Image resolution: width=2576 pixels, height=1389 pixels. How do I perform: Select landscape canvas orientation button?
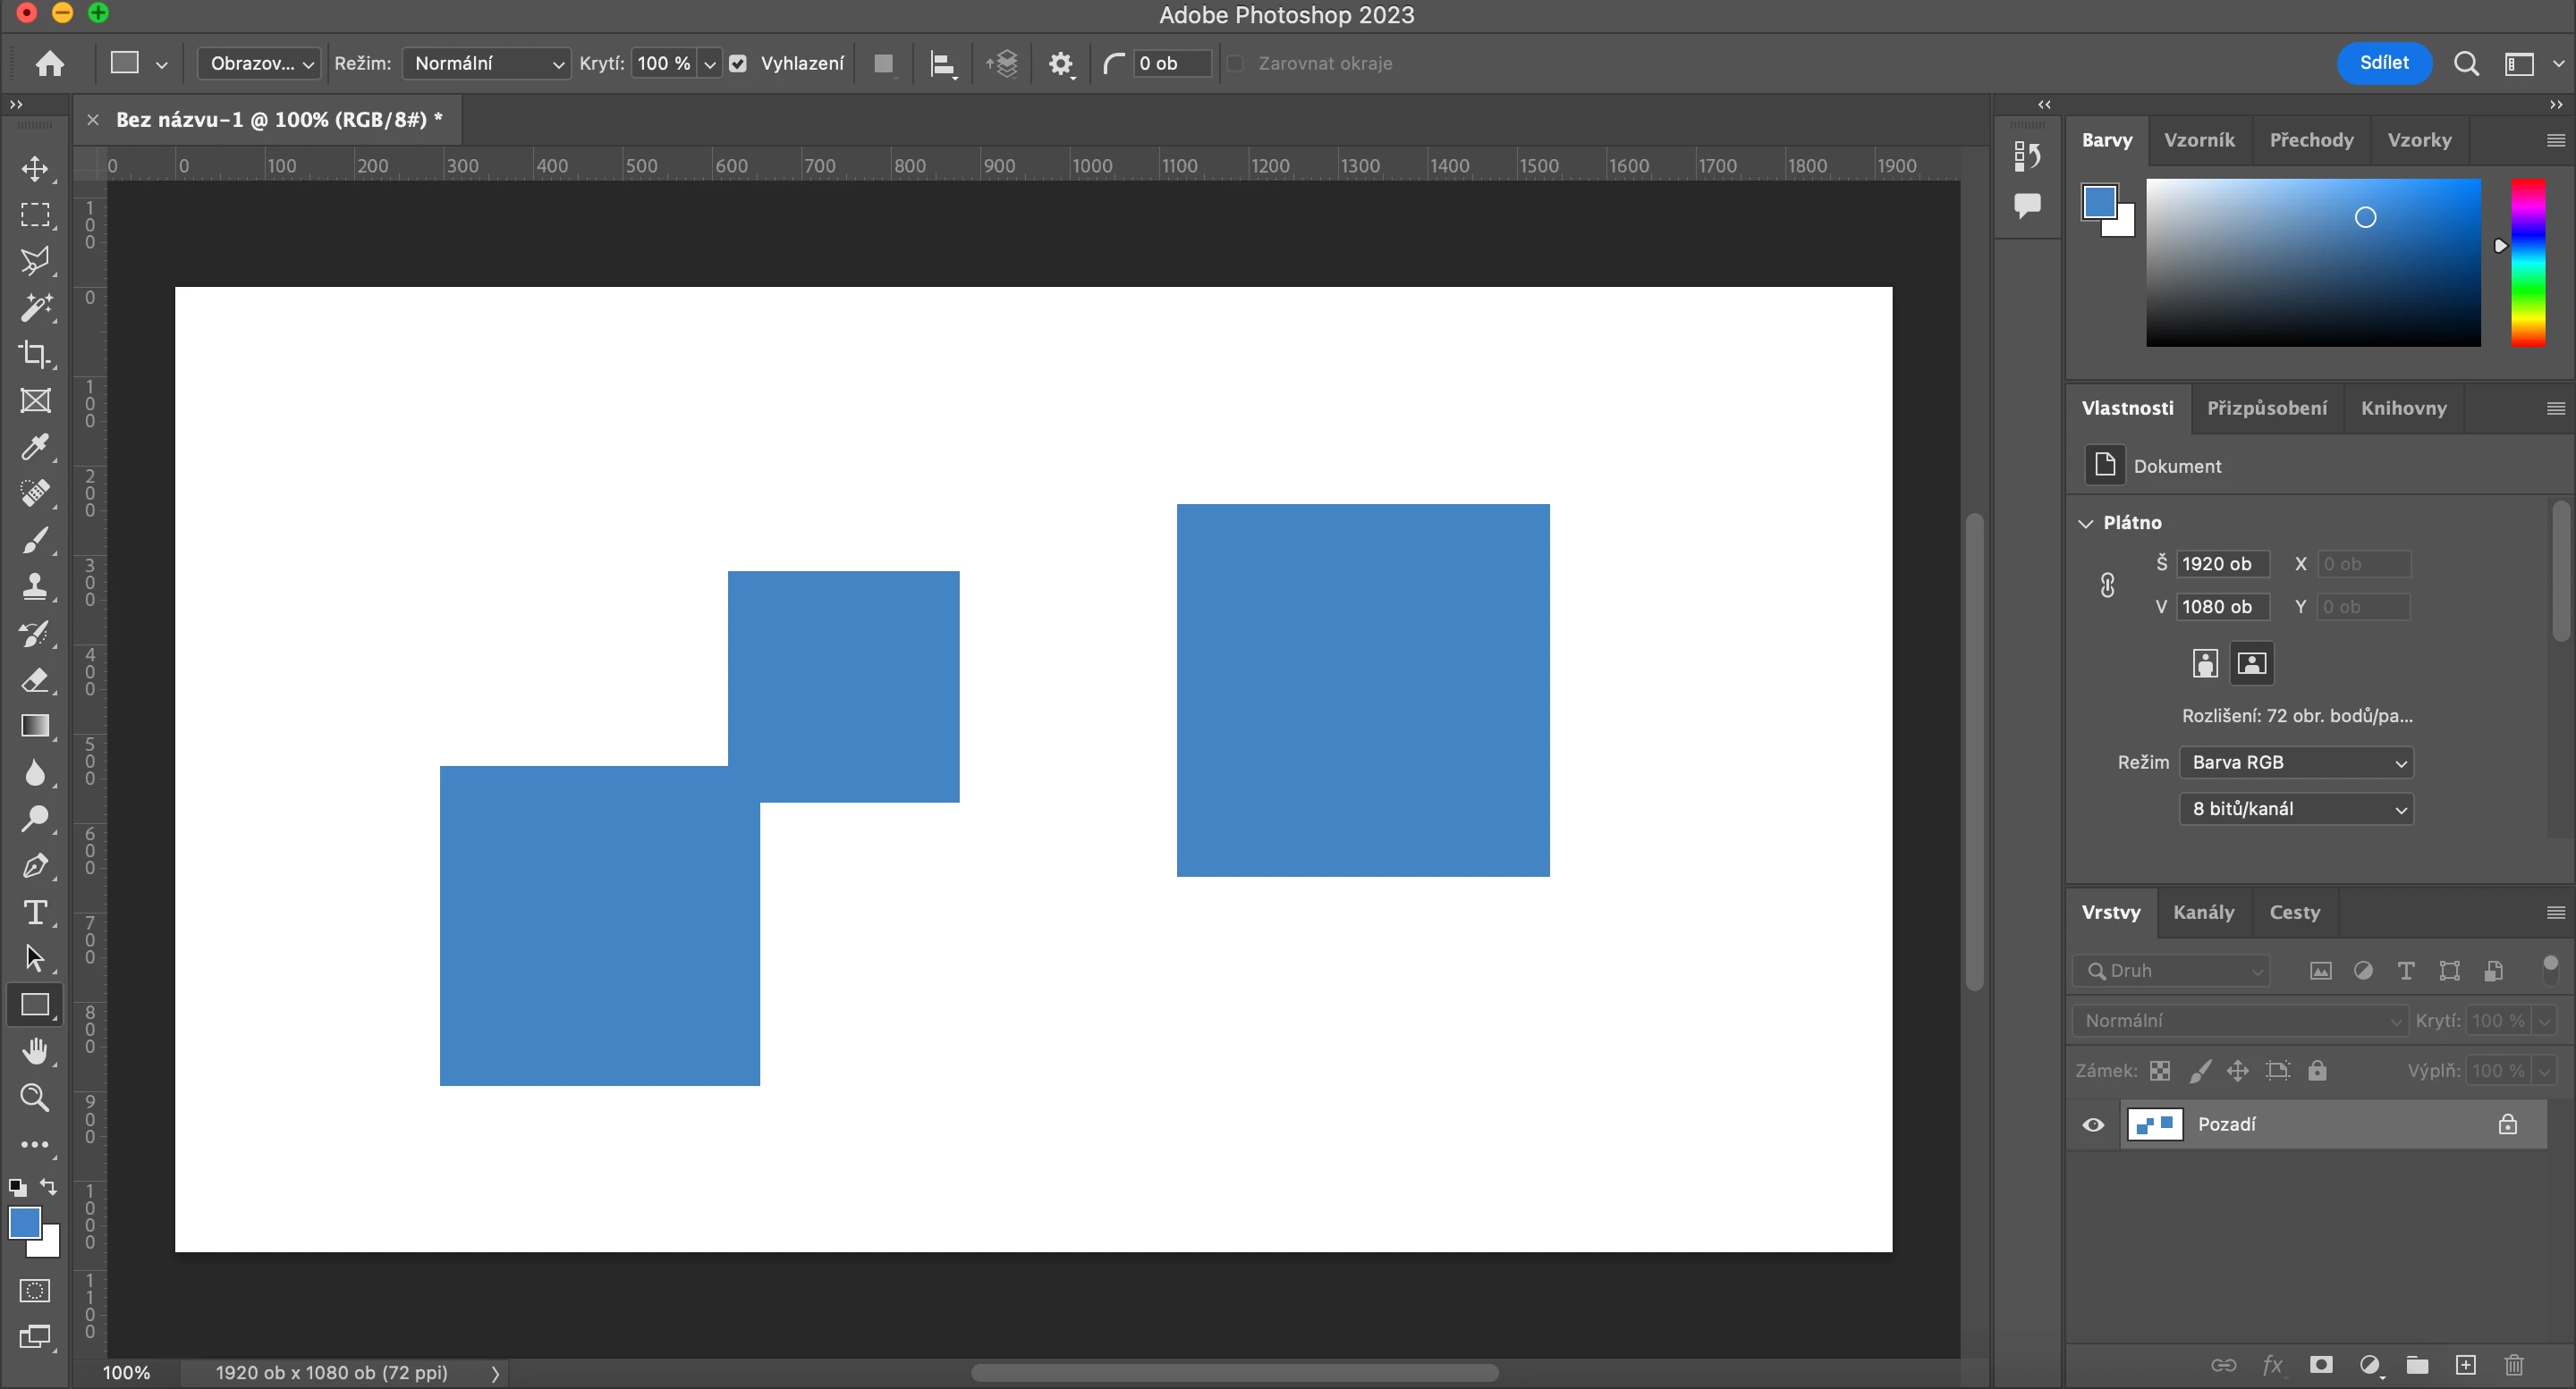point(2252,663)
